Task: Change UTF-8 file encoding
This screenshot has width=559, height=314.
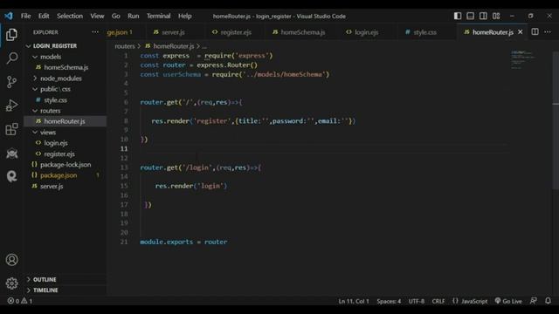Action: [416, 301]
